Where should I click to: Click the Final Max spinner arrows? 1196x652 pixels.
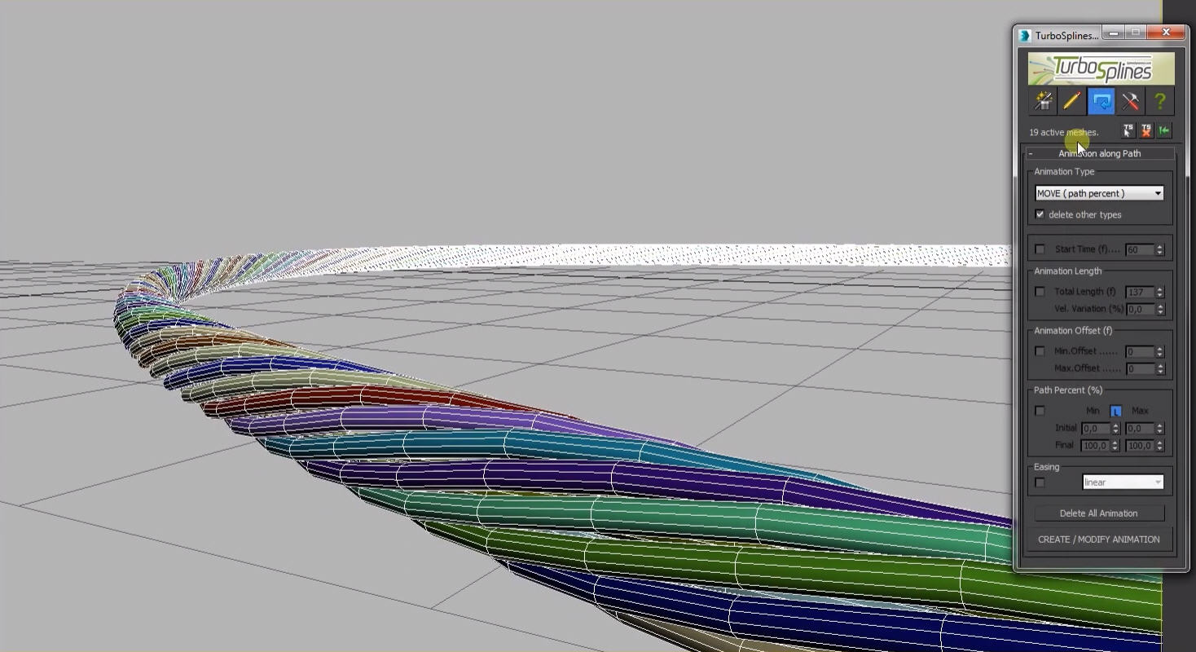click(1160, 446)
